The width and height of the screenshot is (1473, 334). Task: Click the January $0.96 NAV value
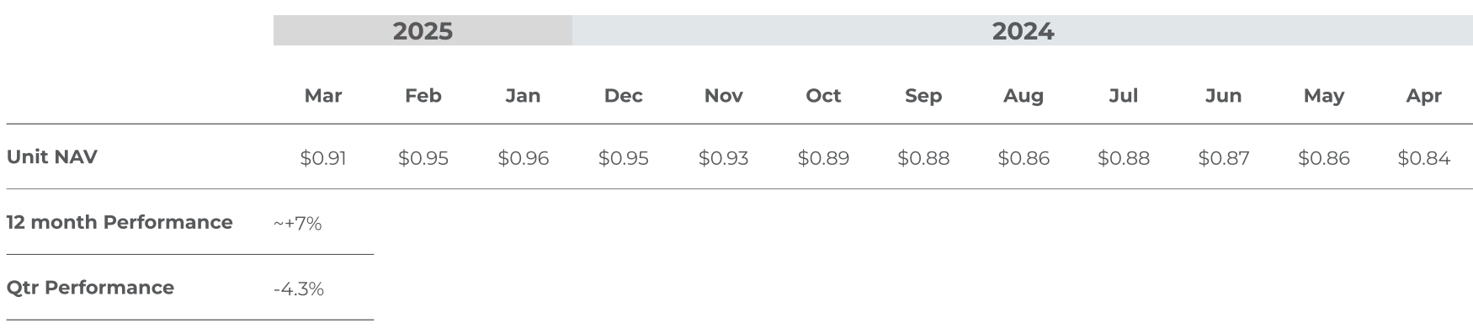pos(523,158)
